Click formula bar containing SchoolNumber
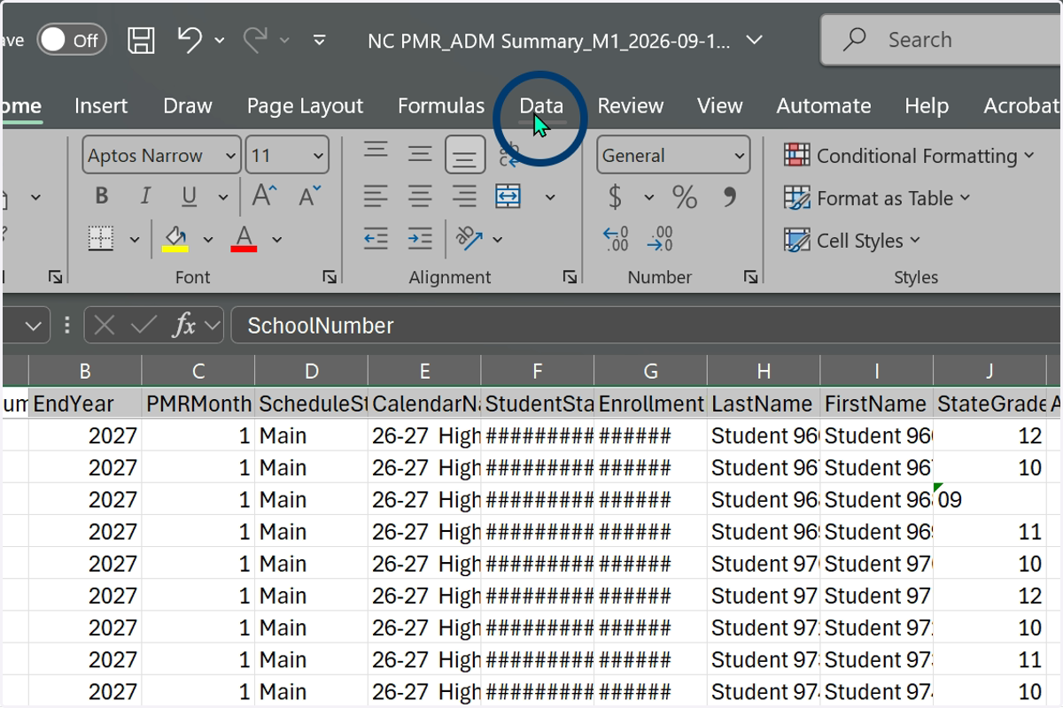This screenshot has height=708, width=1063. click(x=647, y=326)
